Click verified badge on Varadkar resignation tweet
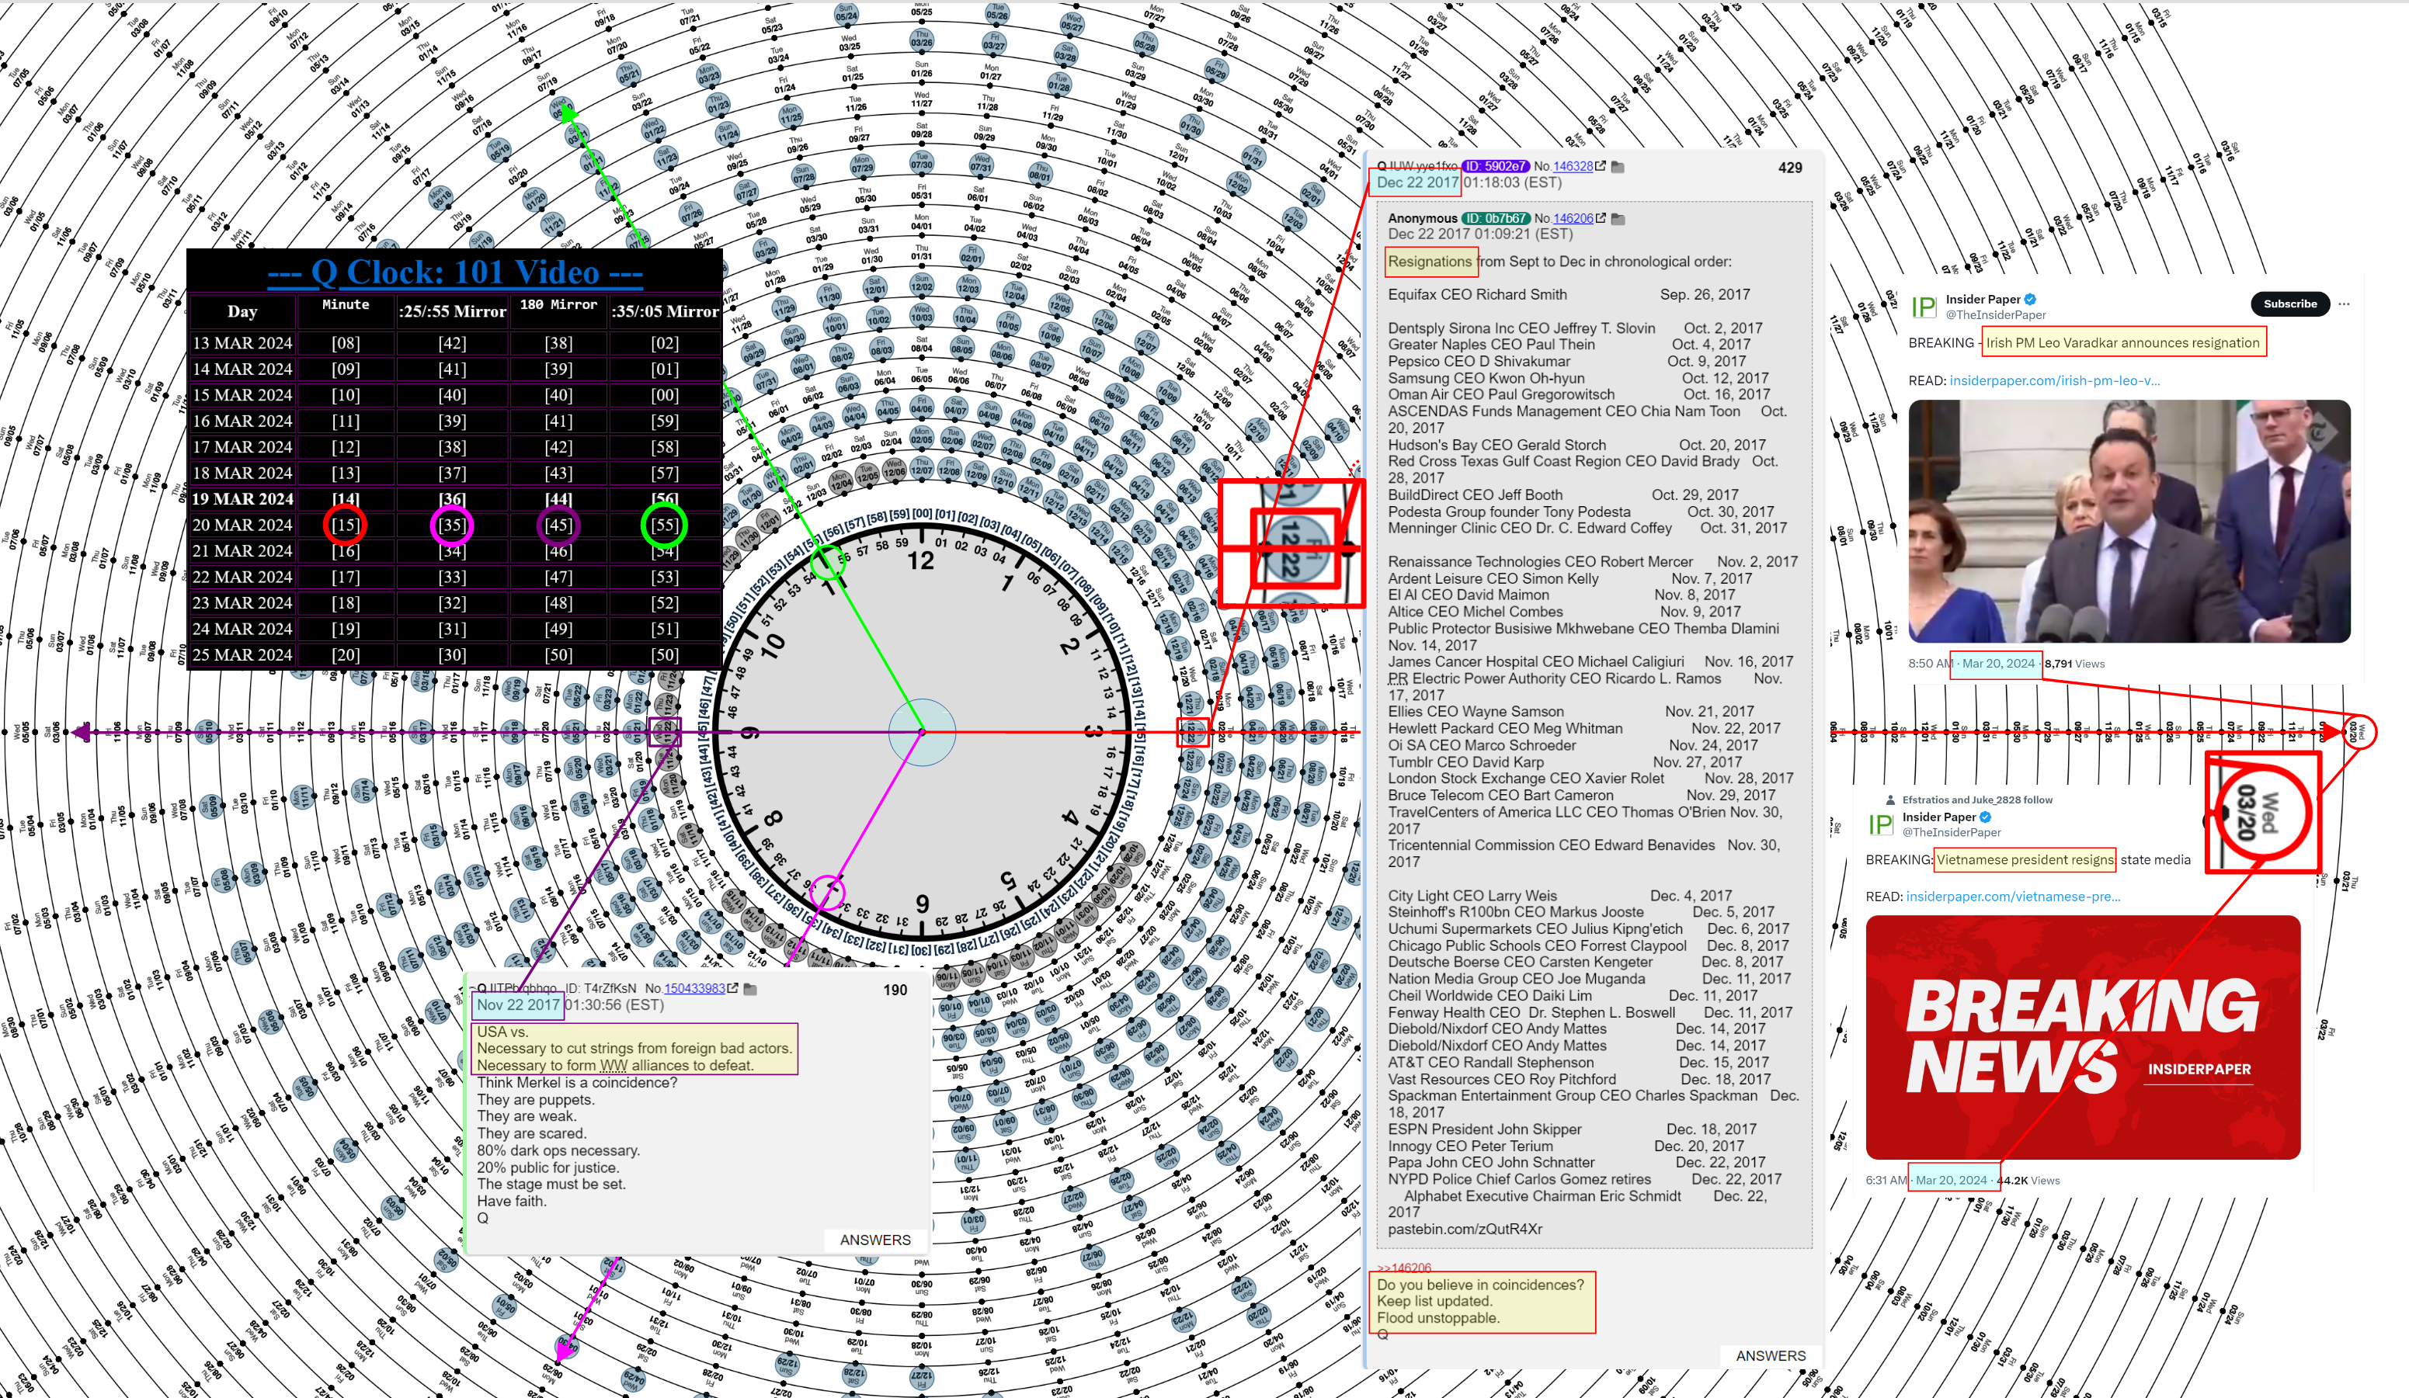This screenshot has height=1398, width=2409. point(2029,299)
